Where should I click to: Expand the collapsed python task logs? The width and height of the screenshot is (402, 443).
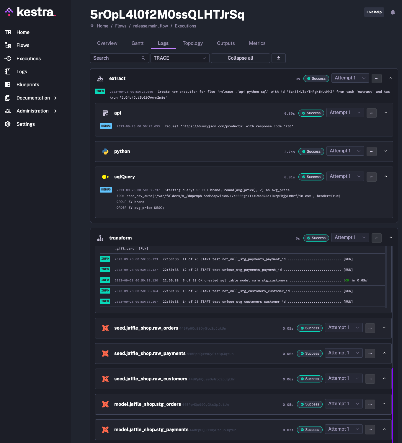coord(385,151)
